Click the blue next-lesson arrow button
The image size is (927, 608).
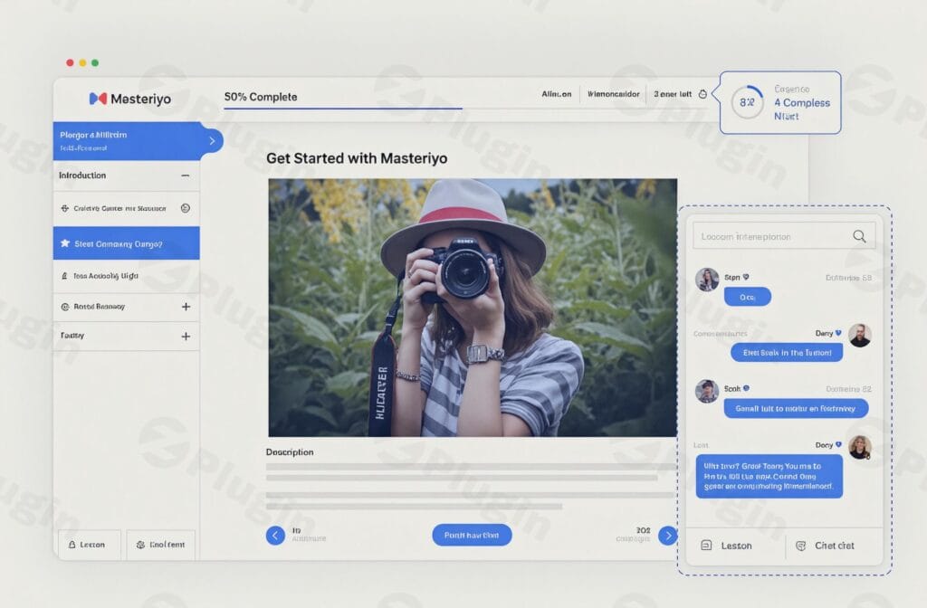667,535
